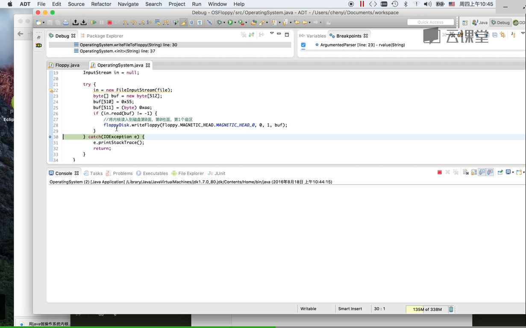This screenshot has height=328, width=526.
Task: Click the Step Into icon
Action: tap(126, 22)
